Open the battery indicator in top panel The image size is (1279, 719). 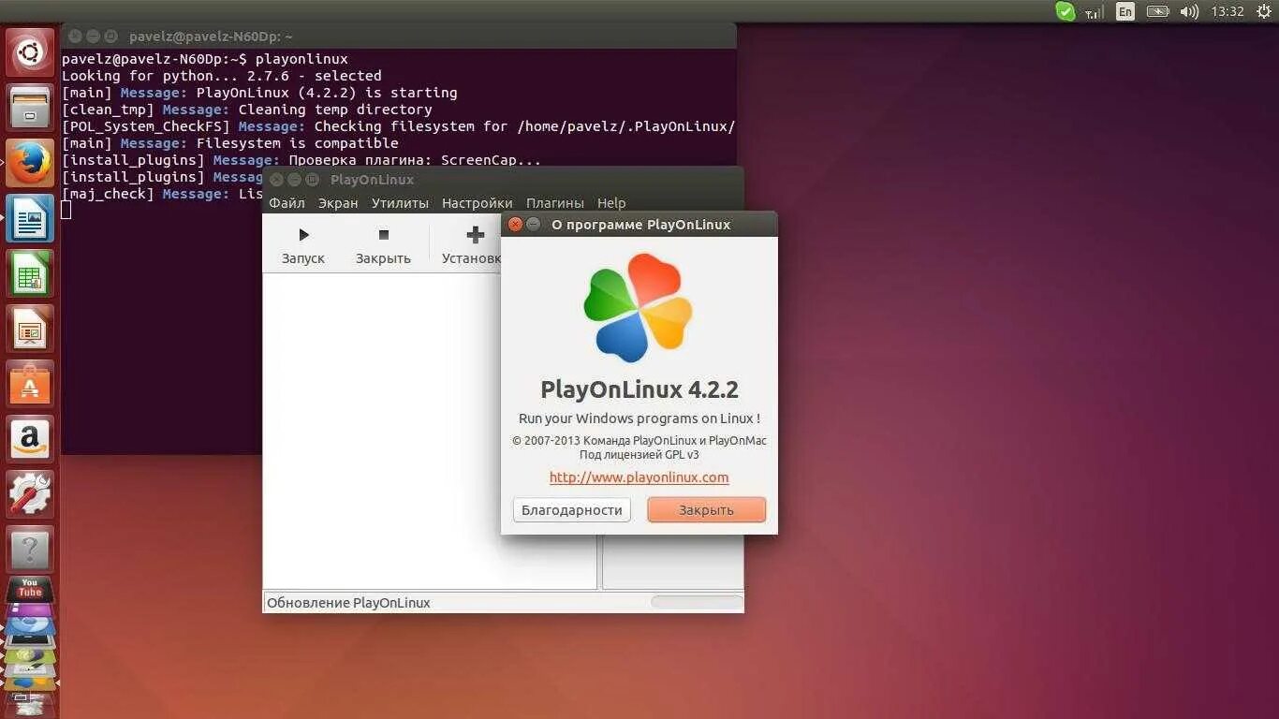(1158, 11)
